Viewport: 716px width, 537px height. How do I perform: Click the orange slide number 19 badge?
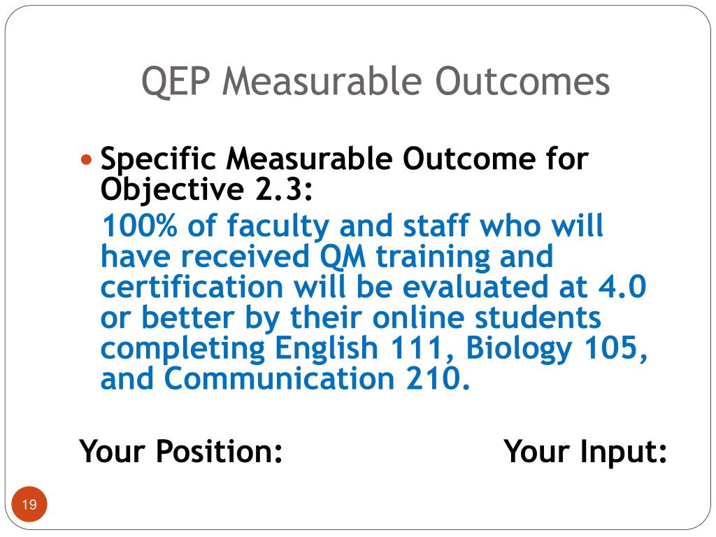pyautogui.click(x=29, y=504)
